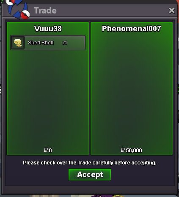179x197 pixels.
Task: Click the Accept trade button
Action: (90, 175)
